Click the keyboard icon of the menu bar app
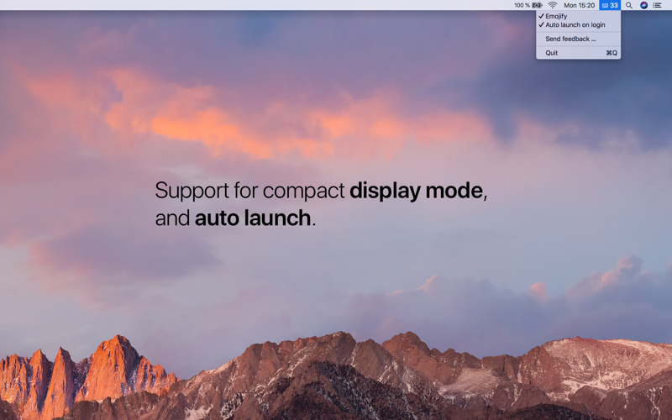The height and width of the screenshot is (420, 672). tap(605, 6)
